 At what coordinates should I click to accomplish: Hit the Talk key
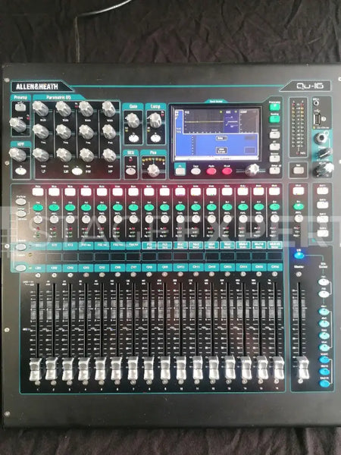299,171
